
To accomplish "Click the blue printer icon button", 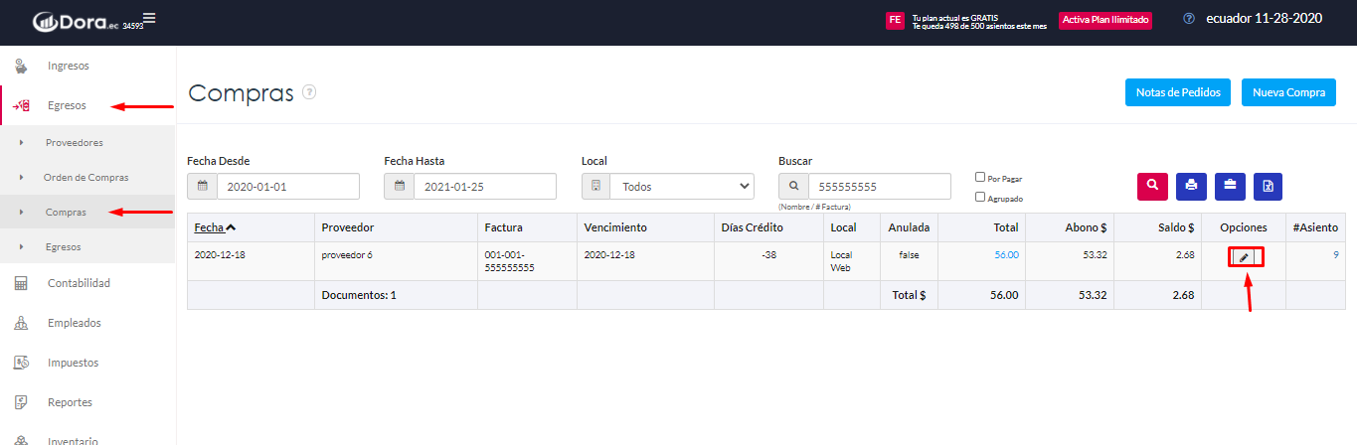I will pos(1191,186).
